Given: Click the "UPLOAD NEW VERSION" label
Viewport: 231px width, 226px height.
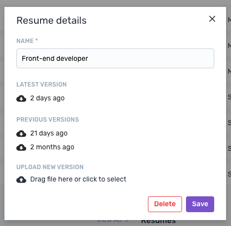Looking at the screenshot, I should tap(50, 167).
